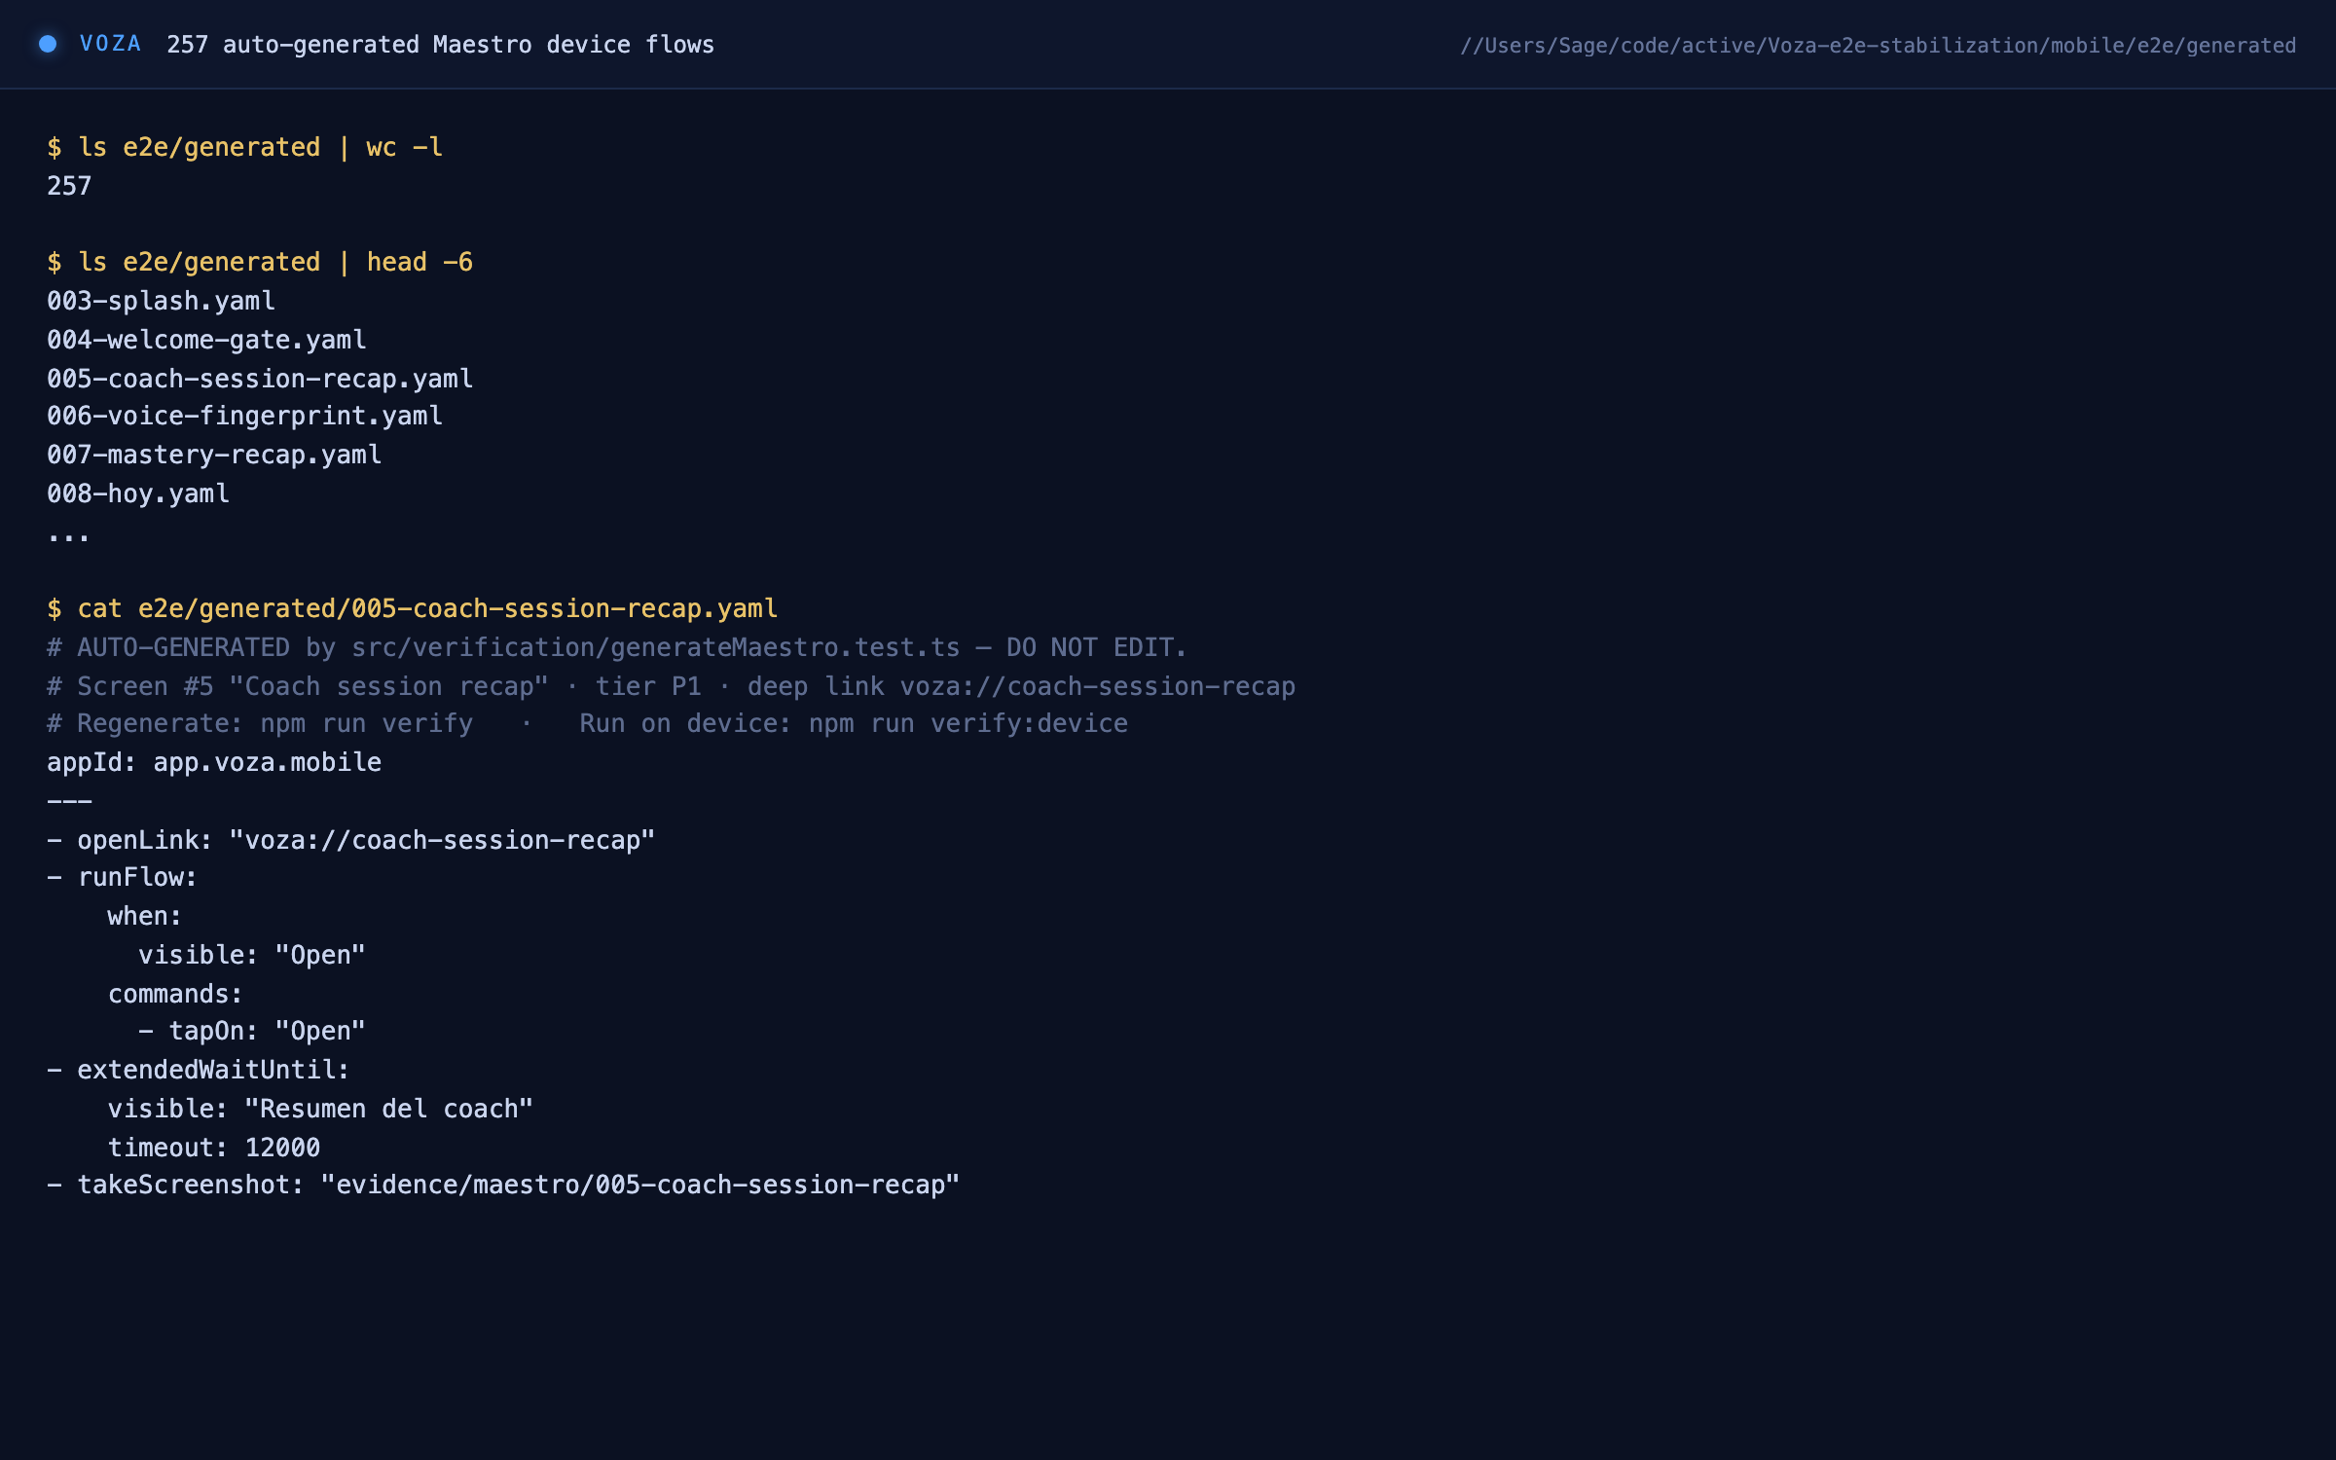Select the file name 008-hoy.yaml
2336x1460 pixels.
[x=138, y=493]
